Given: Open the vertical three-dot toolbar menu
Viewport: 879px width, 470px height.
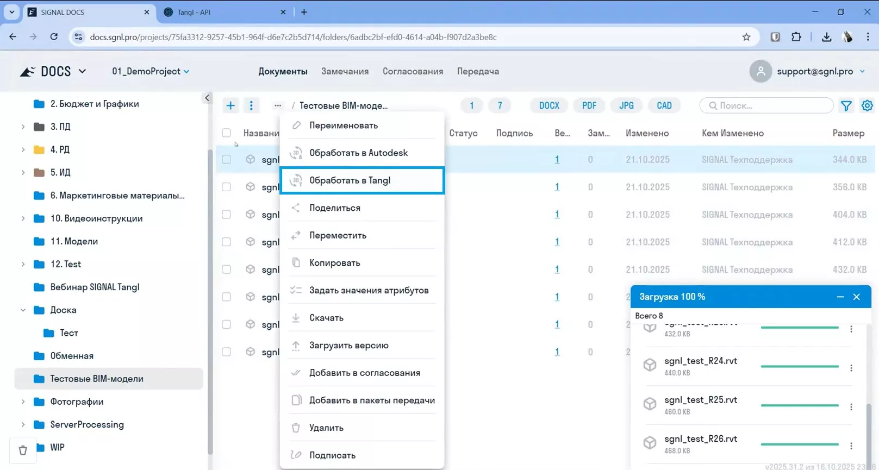Looking at the screenshot, I should pyautogui.click(x=251, y=105).
